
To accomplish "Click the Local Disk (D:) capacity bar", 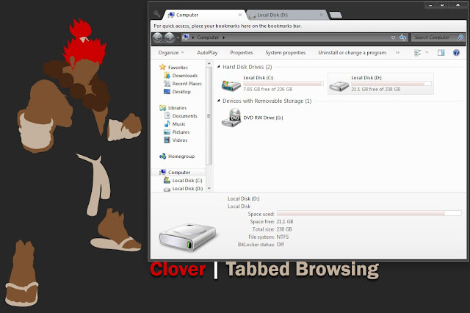I will [391, 83].
